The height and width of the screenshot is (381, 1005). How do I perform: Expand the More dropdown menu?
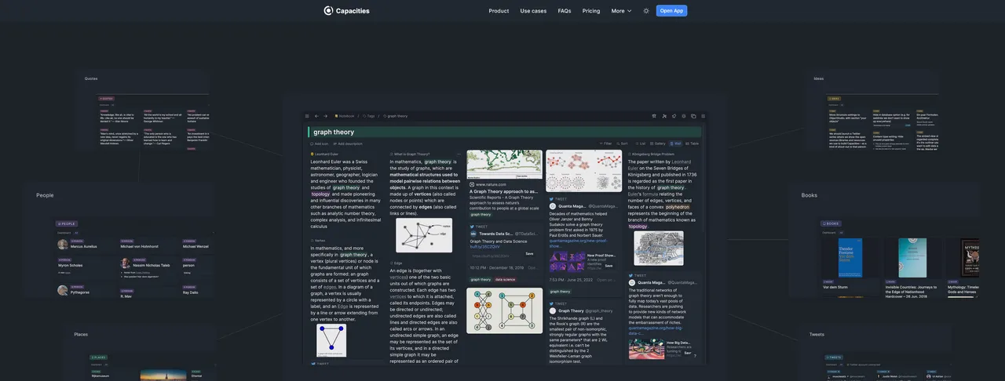point(621,11)
